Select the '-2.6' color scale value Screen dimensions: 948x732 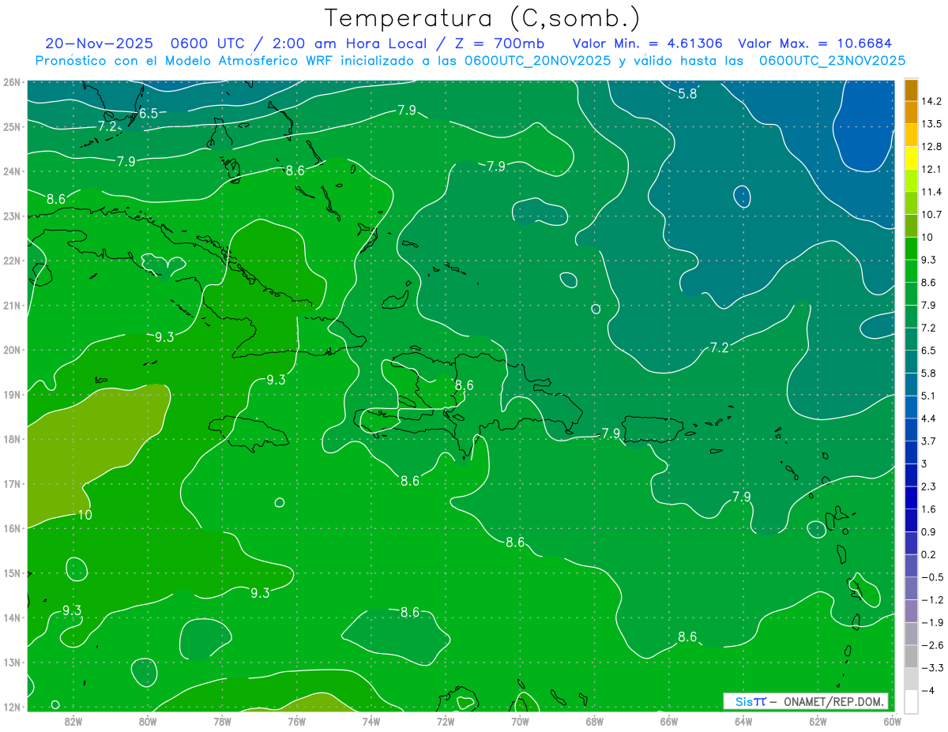coord(932,645)
